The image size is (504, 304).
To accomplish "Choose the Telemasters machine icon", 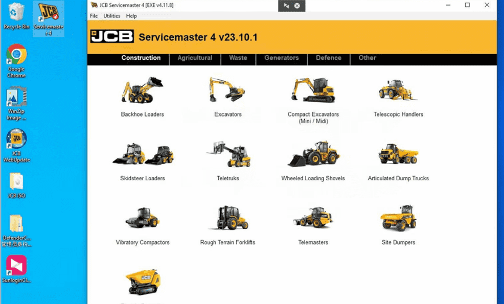I will tap(313, 217).
